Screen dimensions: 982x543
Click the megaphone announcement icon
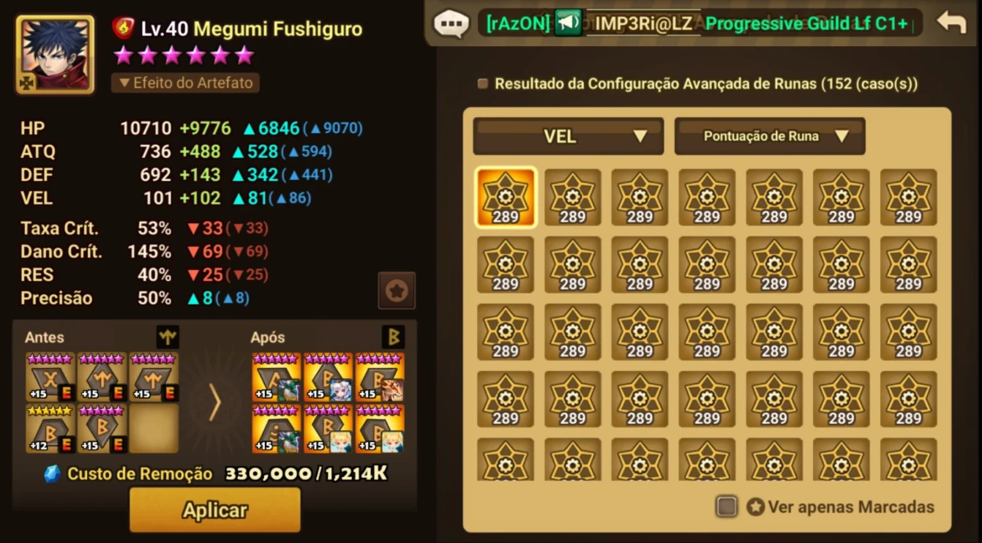tap(568, 23)
